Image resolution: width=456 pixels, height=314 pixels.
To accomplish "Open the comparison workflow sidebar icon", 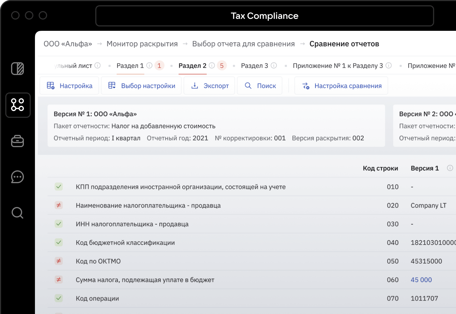I will (x=18, y=105).
